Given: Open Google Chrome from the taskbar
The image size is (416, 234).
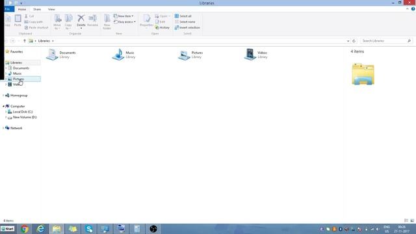Looking at the screenshot, I should pyautogui.click(x=25, y=229).
